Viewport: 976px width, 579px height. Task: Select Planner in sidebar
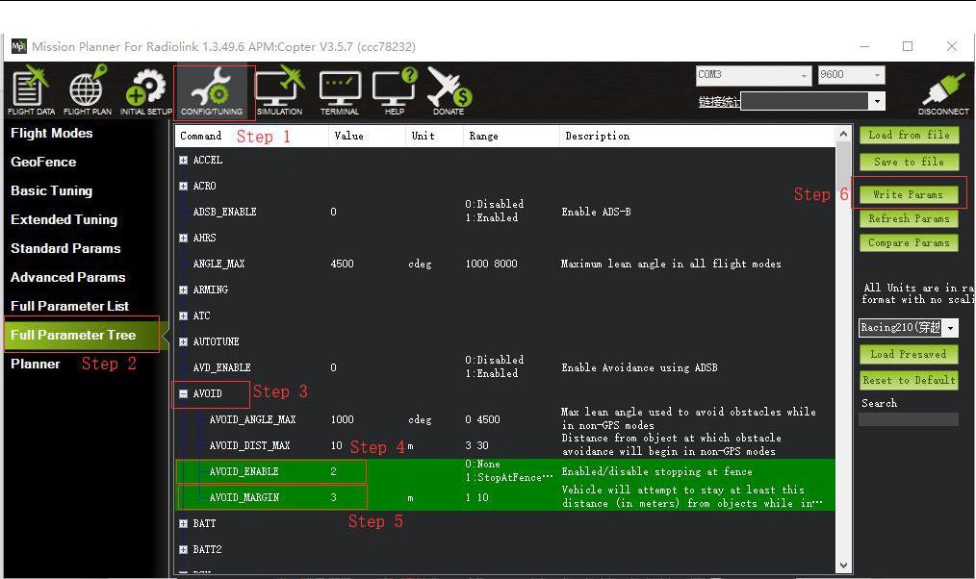click(36, 364)
